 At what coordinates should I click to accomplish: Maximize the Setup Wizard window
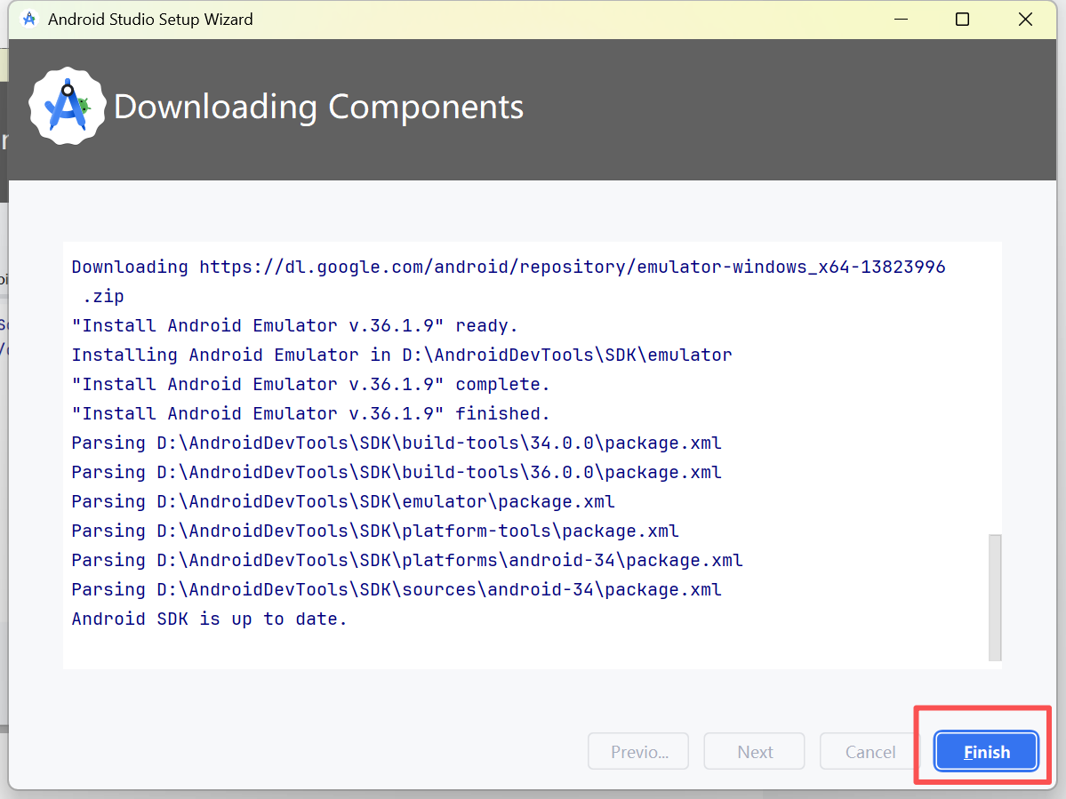click(962, 19)
